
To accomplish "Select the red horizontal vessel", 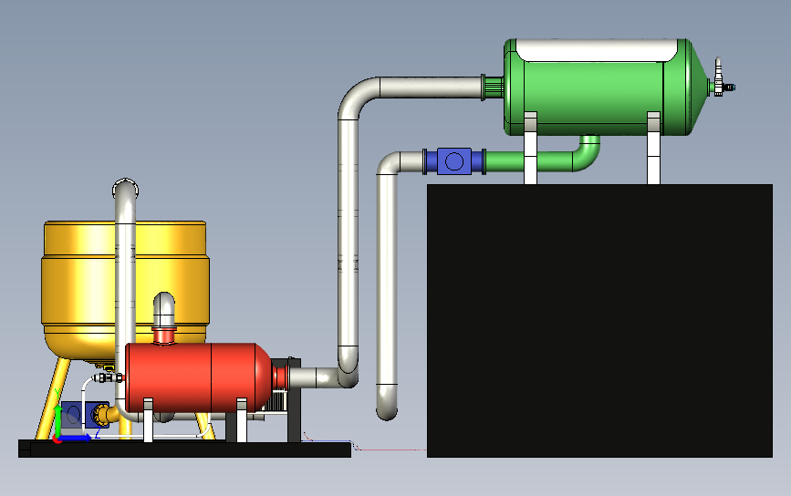I will click(x=197, y=377).
